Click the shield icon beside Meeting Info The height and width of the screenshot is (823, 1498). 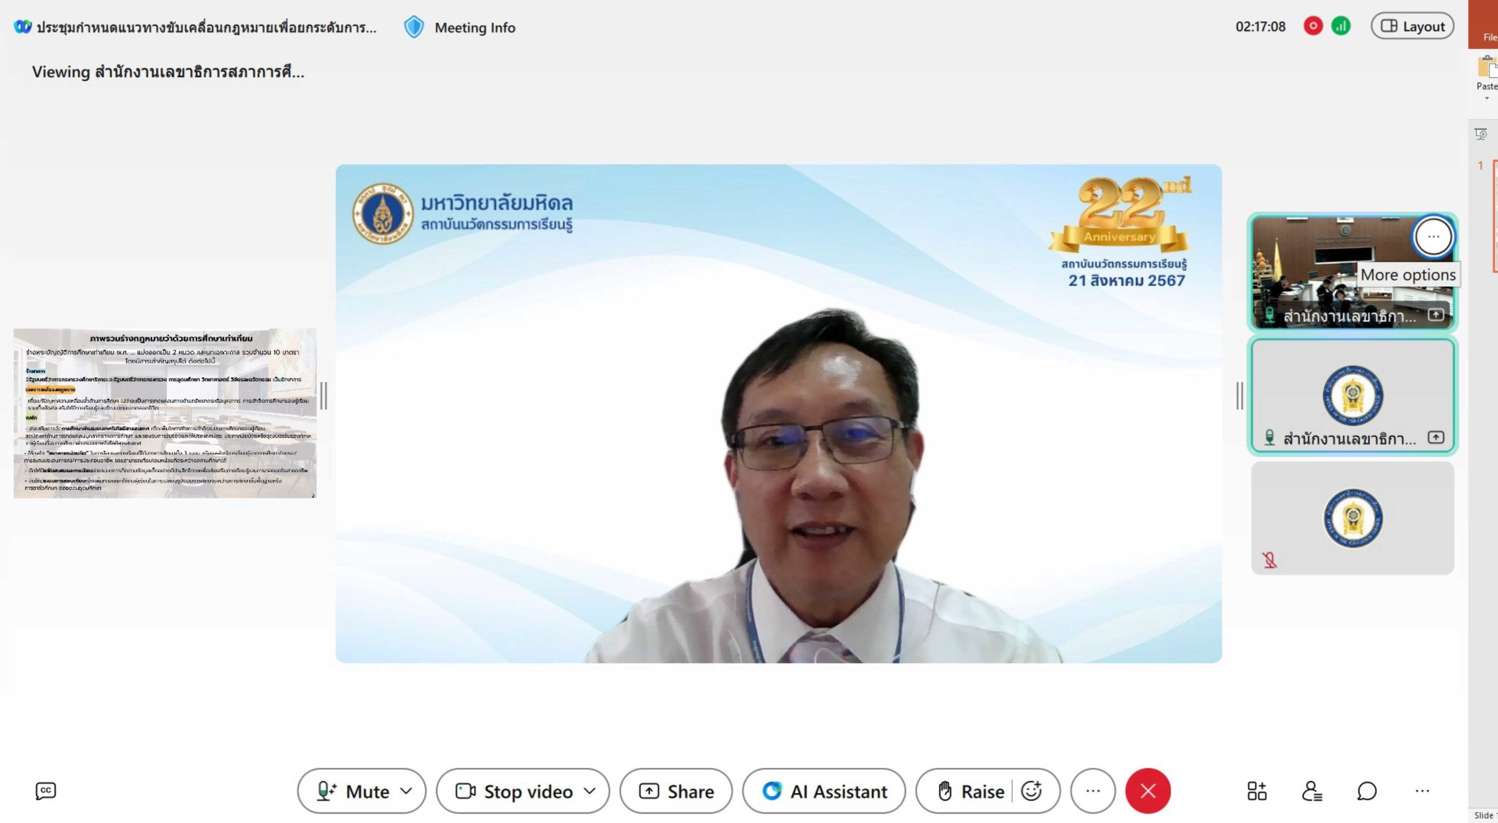[x=414, y=27]
